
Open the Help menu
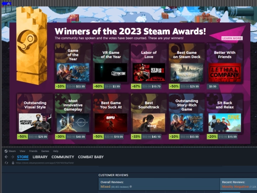tap(56, 151)
